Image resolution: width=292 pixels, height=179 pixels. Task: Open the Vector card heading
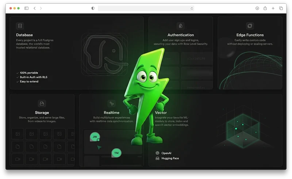pyautogui.click(x=161, y=112)
